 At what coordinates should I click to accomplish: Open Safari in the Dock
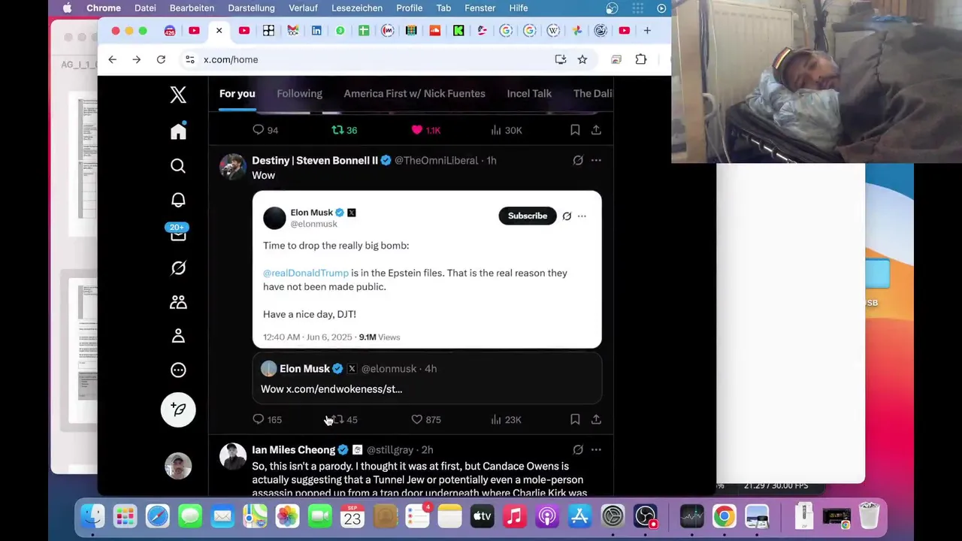click(157, 516)
